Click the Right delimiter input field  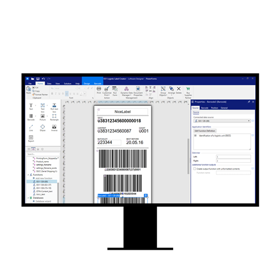pyautogui.click(x=233, y=161)
